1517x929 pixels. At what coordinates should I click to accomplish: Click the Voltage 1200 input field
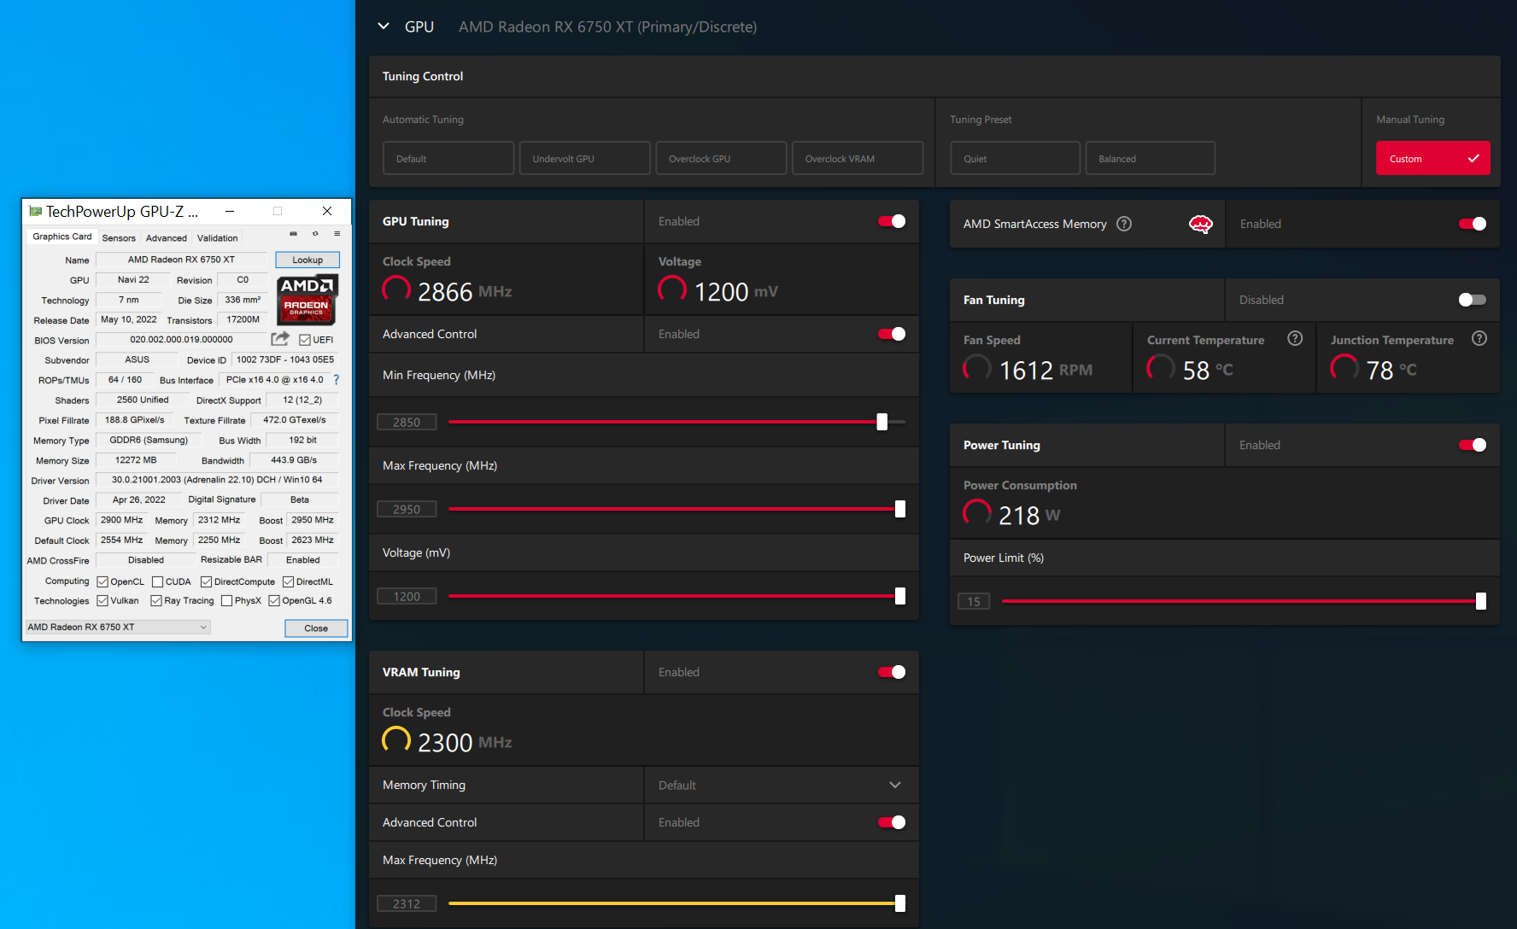pyautogui.click(x=407, y=596)
